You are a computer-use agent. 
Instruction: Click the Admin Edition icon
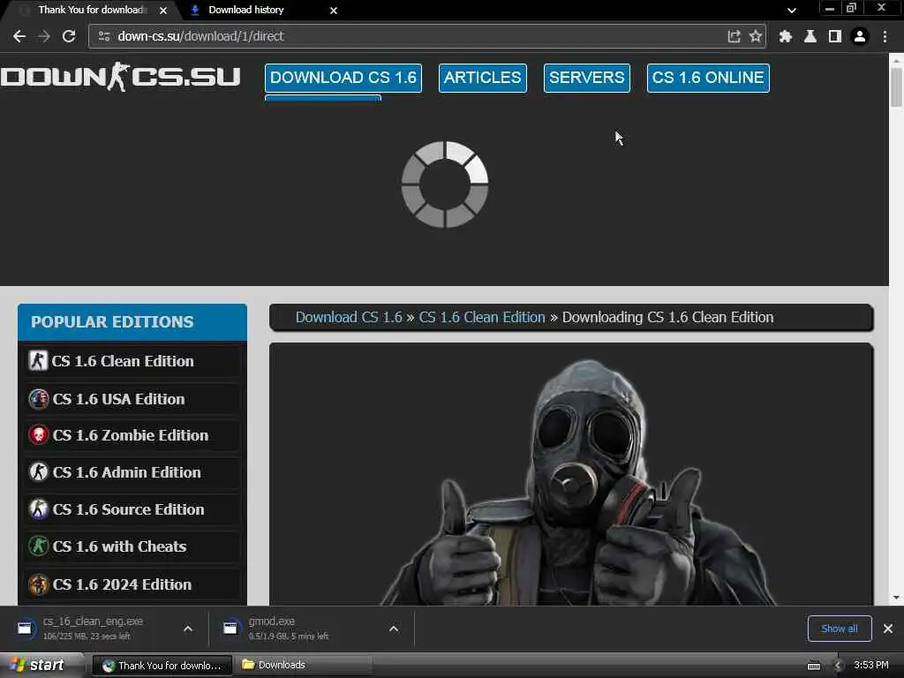(38, 472)
